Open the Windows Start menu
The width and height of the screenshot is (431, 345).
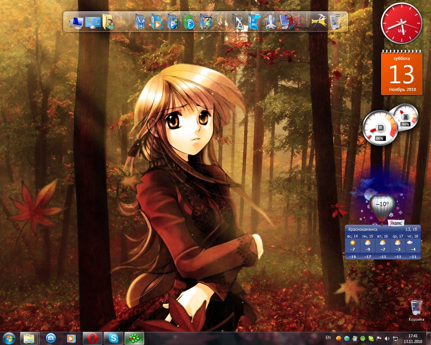(x=9, y=338)
